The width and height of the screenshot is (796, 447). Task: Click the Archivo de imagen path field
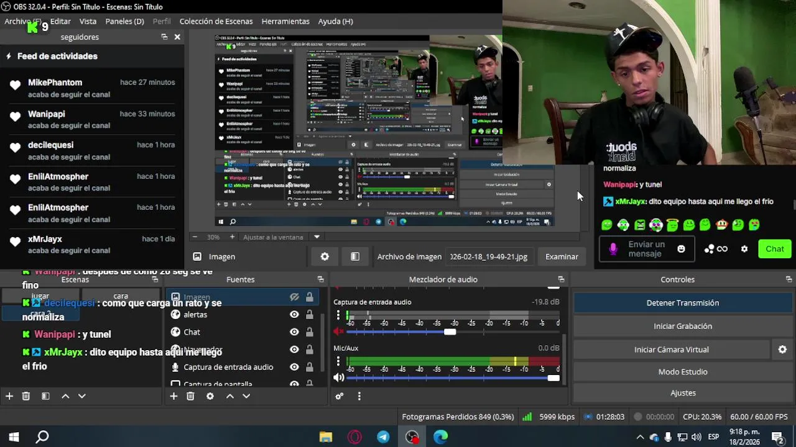tap(489, 256)
